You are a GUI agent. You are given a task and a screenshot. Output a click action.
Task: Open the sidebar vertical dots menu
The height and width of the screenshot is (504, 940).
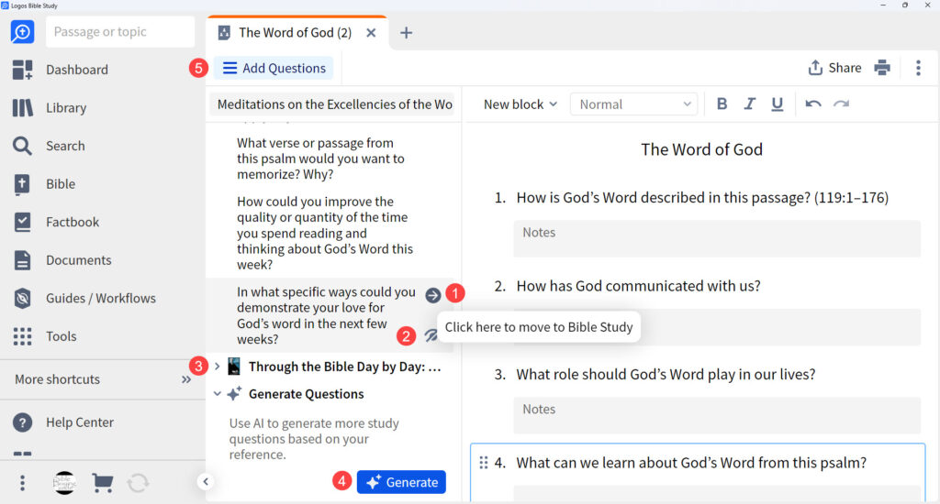pos(22,482)
